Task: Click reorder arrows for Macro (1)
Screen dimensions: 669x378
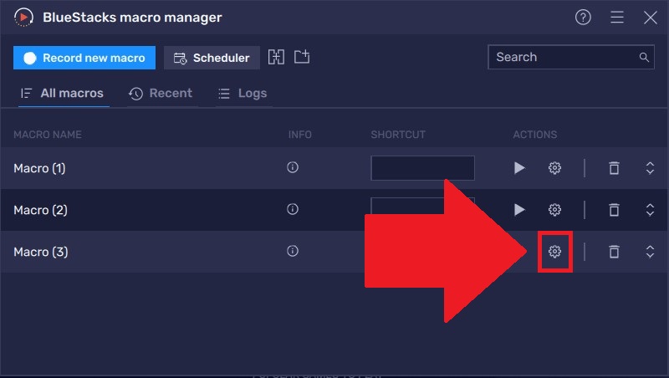Action: [x=650, y=167]
